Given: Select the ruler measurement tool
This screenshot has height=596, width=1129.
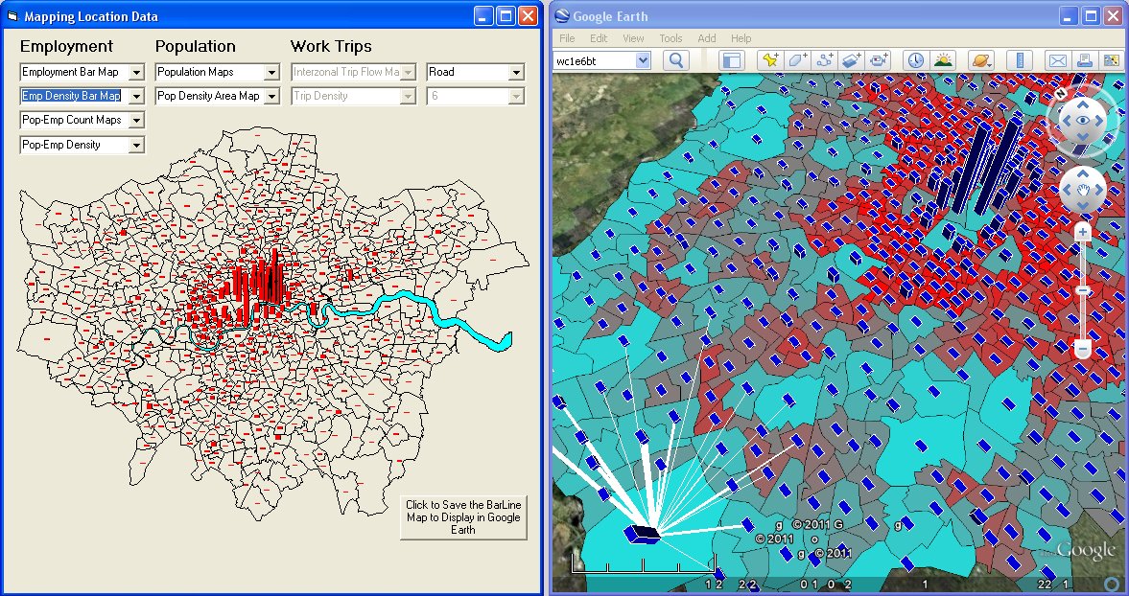Looking at the screenshot, I should 1020,60.
